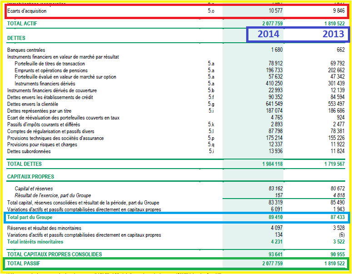Click the 2013 column header
This screenshot has height=274, width=352.
tap(333, 34)
